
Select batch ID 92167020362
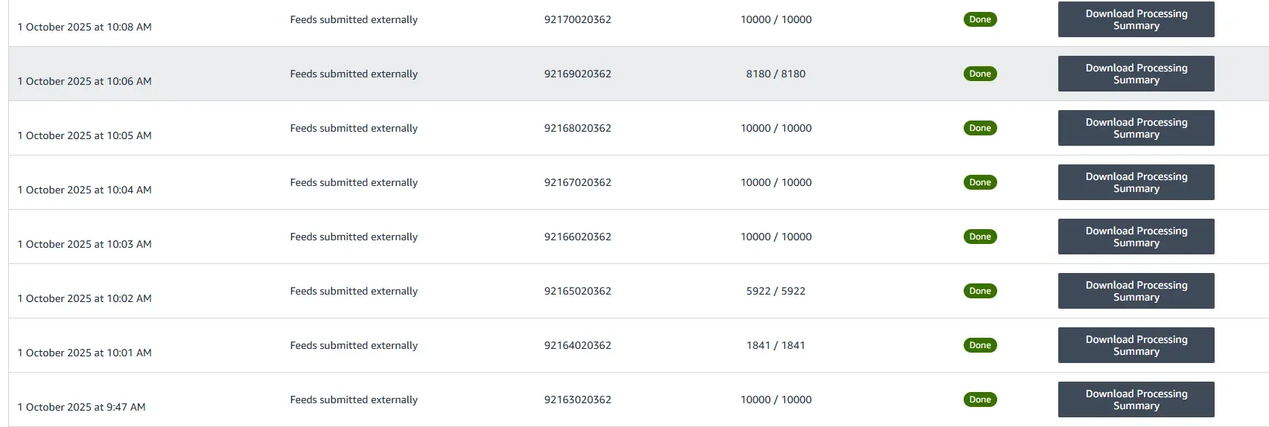[577, 182]
